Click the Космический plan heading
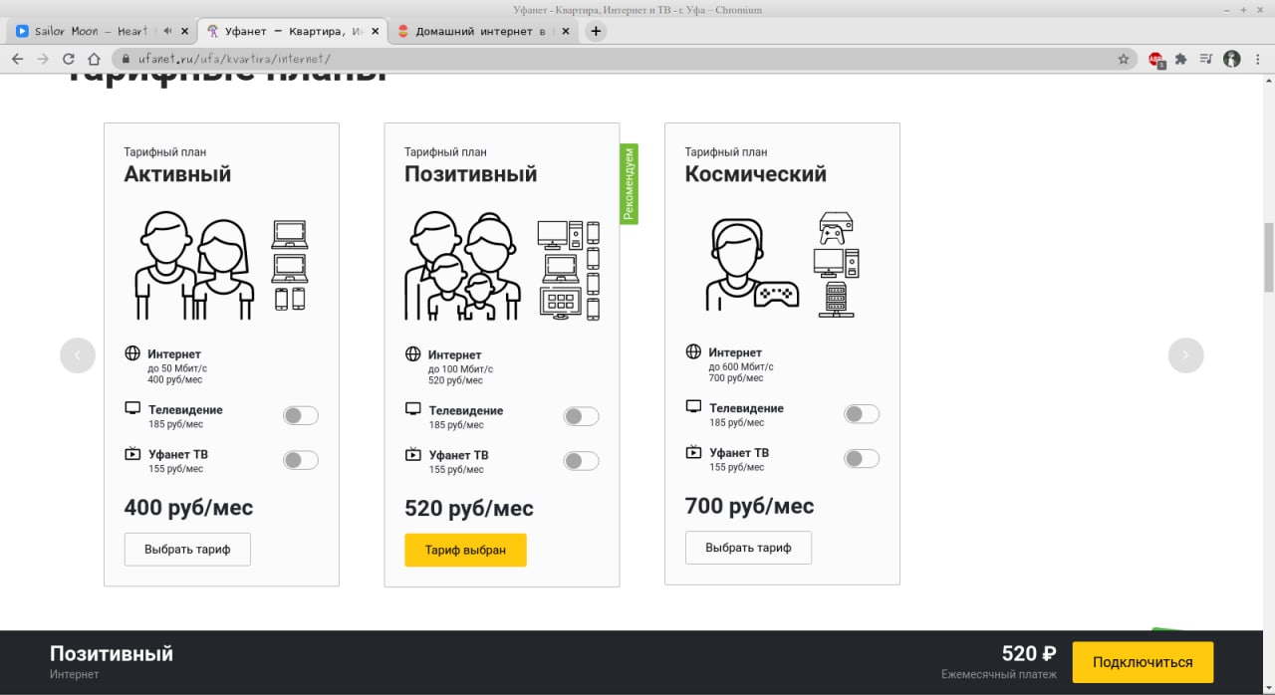This screenshot has width=1275, height=695. [756, 174]
